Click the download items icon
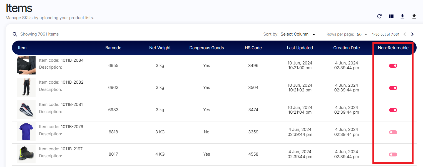 [x=402, y=16]
